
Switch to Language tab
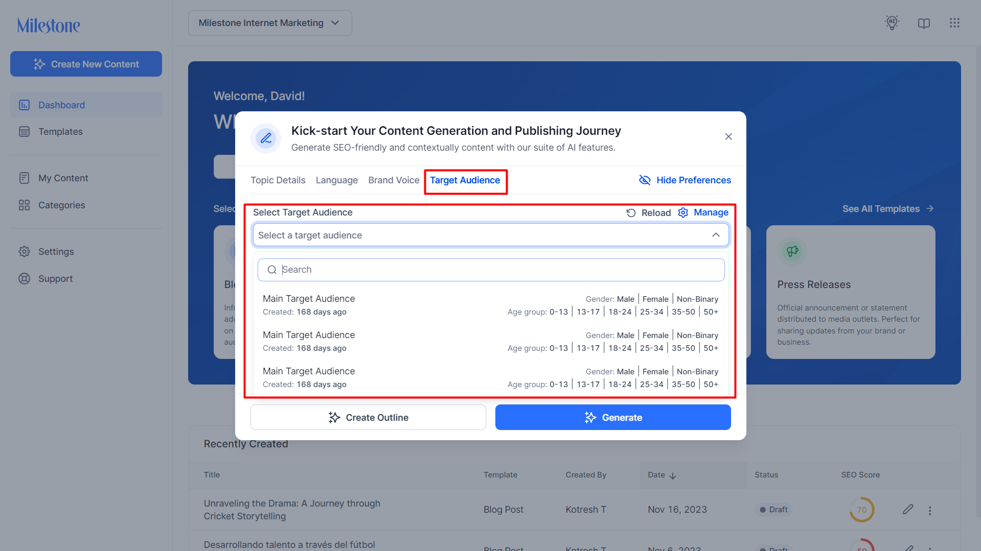(x=336, y=180)
